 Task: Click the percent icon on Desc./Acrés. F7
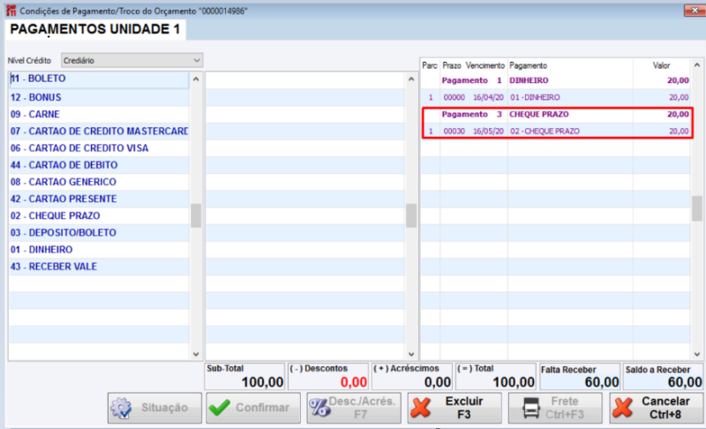click(x=319, y=407)
